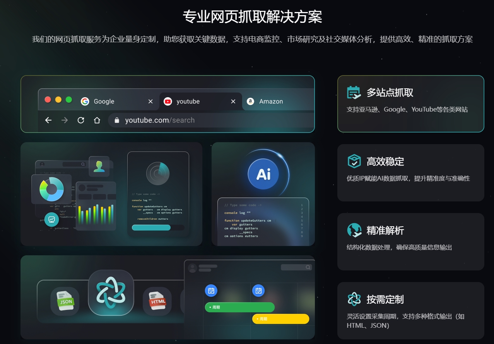This screenshot has width=494, height=344.
Task: Click the 按需定制 atom icon
Action: click(354, 299)
